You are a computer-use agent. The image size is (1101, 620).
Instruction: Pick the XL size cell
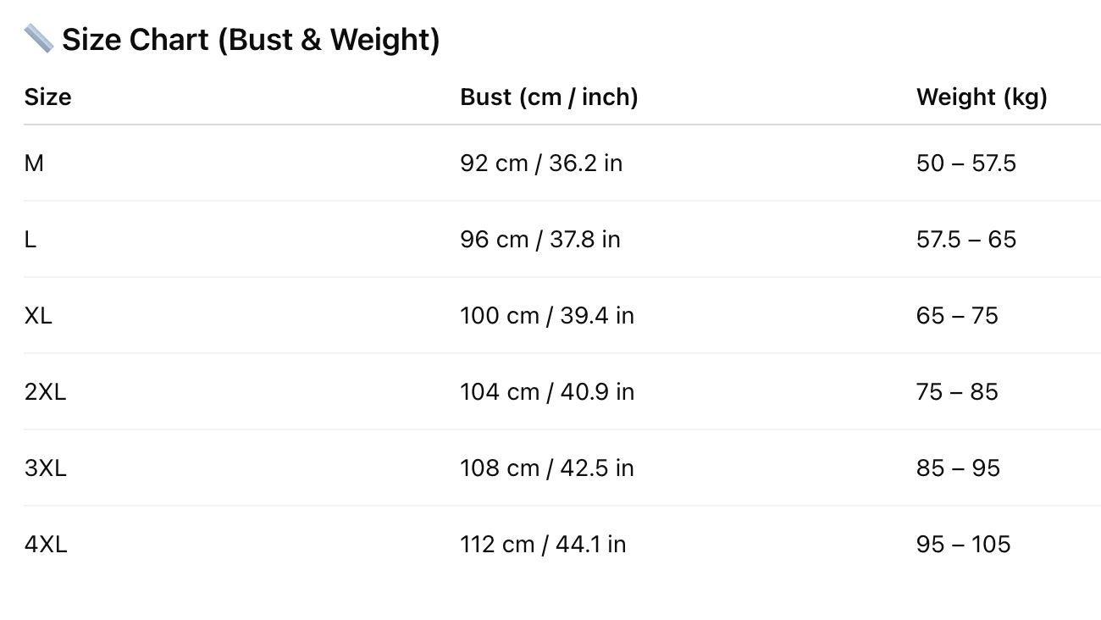click(x=38, y=315)
